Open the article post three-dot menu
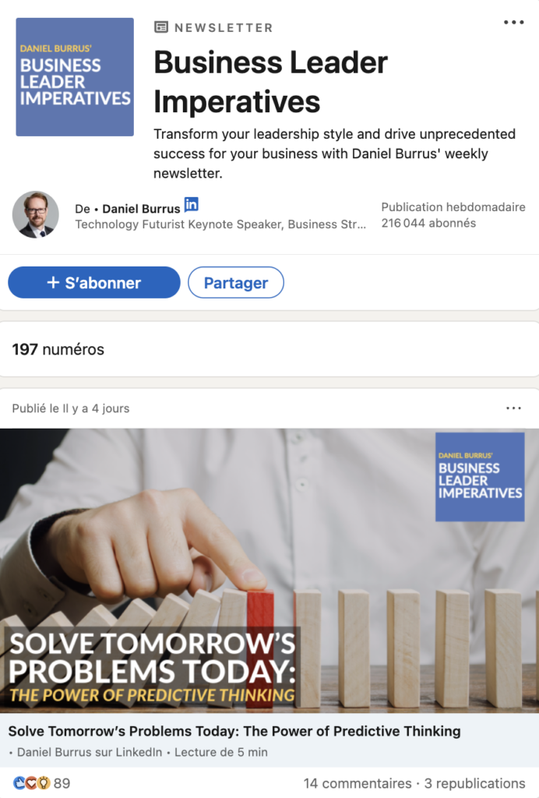539x798 pixels. (513, 408)
